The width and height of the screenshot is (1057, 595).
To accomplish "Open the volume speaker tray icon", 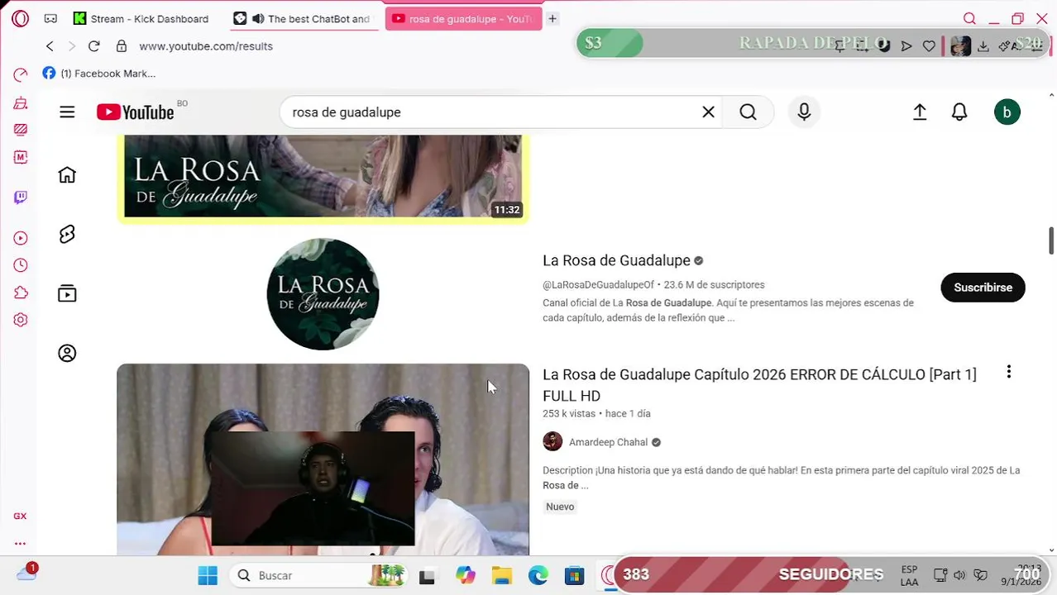I will point(959,575).
